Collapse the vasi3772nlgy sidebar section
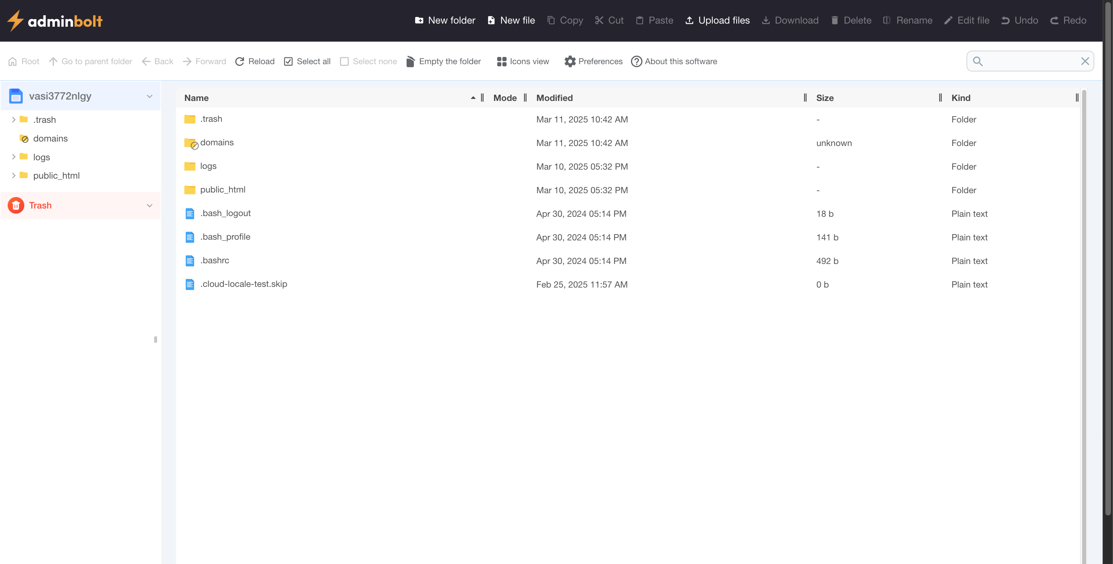Screen dimensions: 1113x564 tap(150, 96)
